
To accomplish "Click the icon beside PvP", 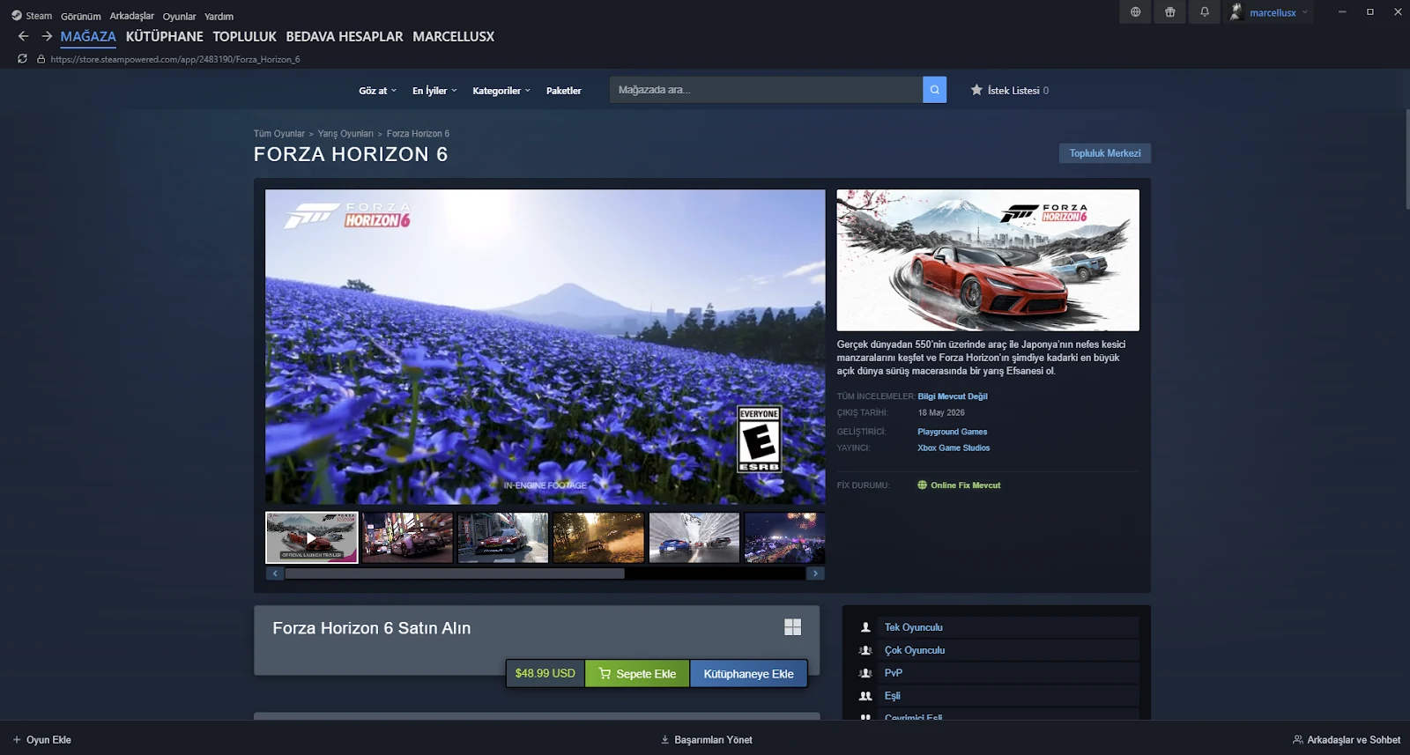I will tap(865, 673).
